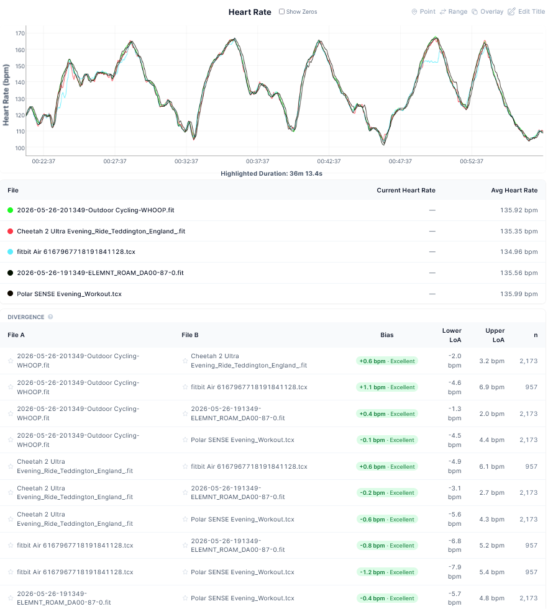The height and width of the screenshot is (609, 548).
Task: Click the red Cheetah 2 Ultra color dot
Action: [11, 231]
